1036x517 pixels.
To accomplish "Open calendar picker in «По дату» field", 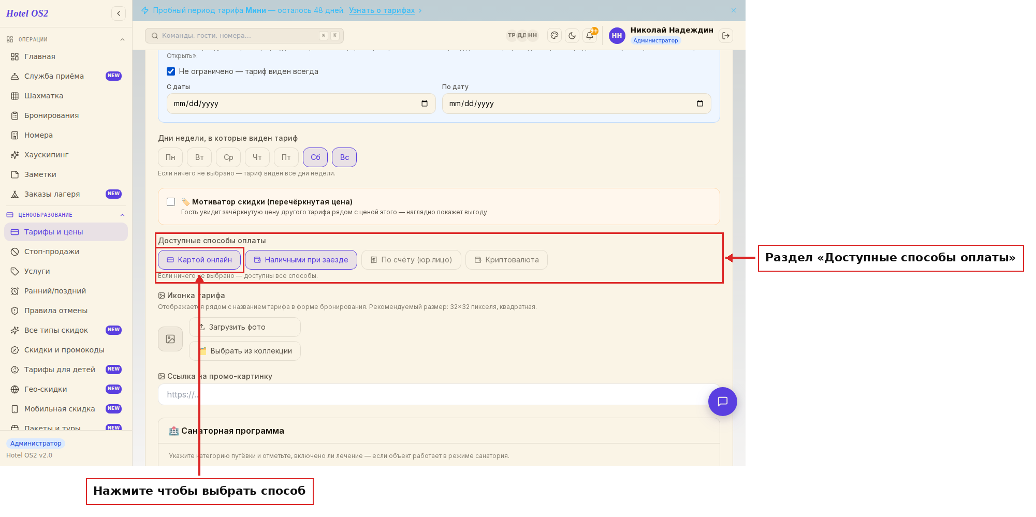I will tap(700, 104).
